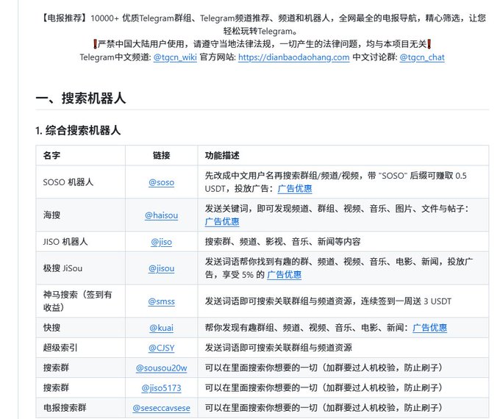Click the 搜索群、频道、影视、音乐、新闻等内容 description

[282, 242]
